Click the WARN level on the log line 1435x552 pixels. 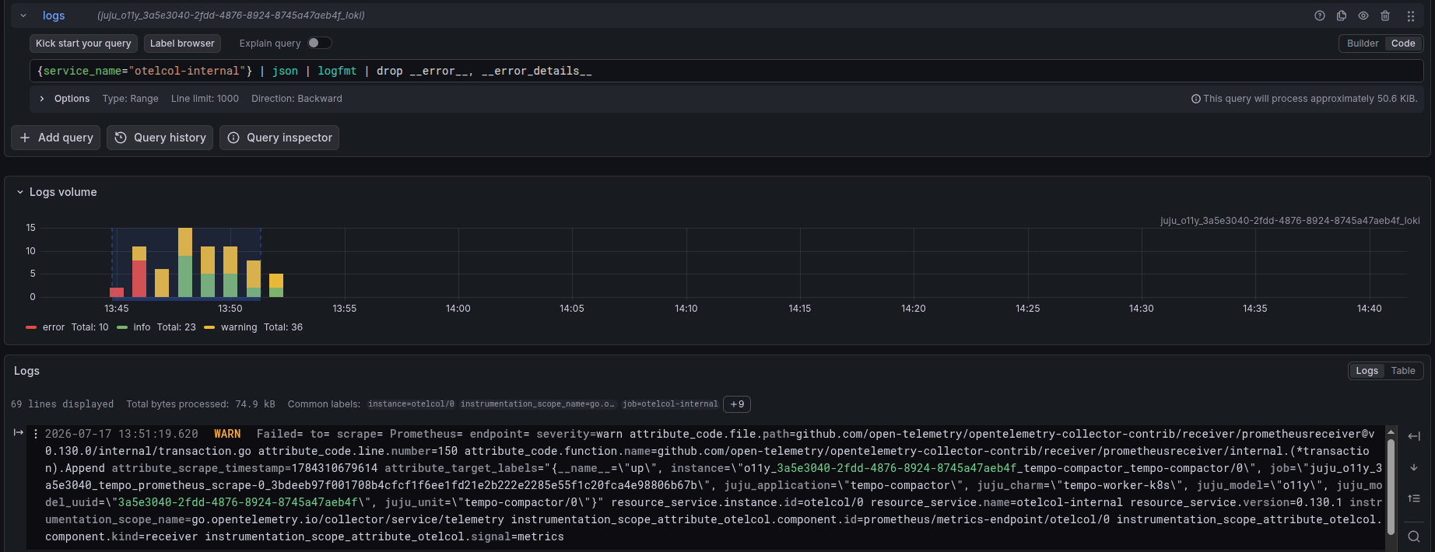227,434
